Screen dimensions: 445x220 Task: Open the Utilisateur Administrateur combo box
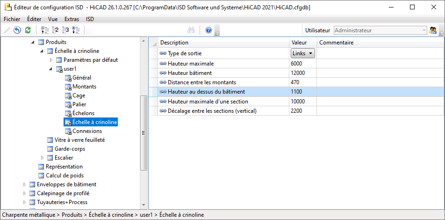(x=380, y=30)
